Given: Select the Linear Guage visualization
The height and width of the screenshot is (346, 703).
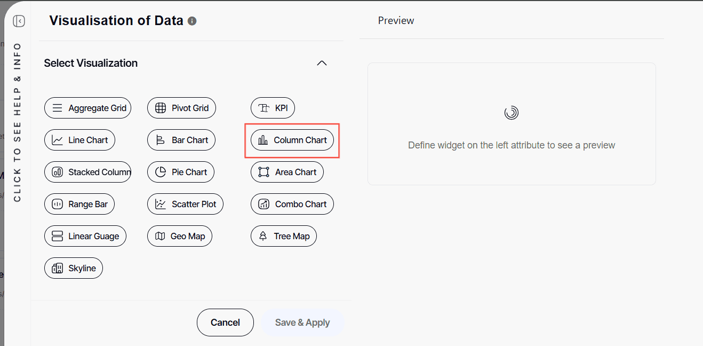Looking at the screenshot, I should [85, 236].
